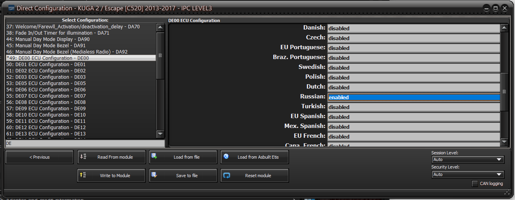Open the Session Level dropdown
This screenshot has height=200, width=515.
click(468, 159)
